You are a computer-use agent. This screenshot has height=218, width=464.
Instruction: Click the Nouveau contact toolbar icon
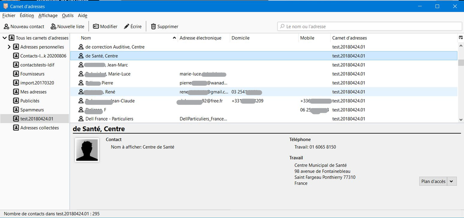(7, 26)
